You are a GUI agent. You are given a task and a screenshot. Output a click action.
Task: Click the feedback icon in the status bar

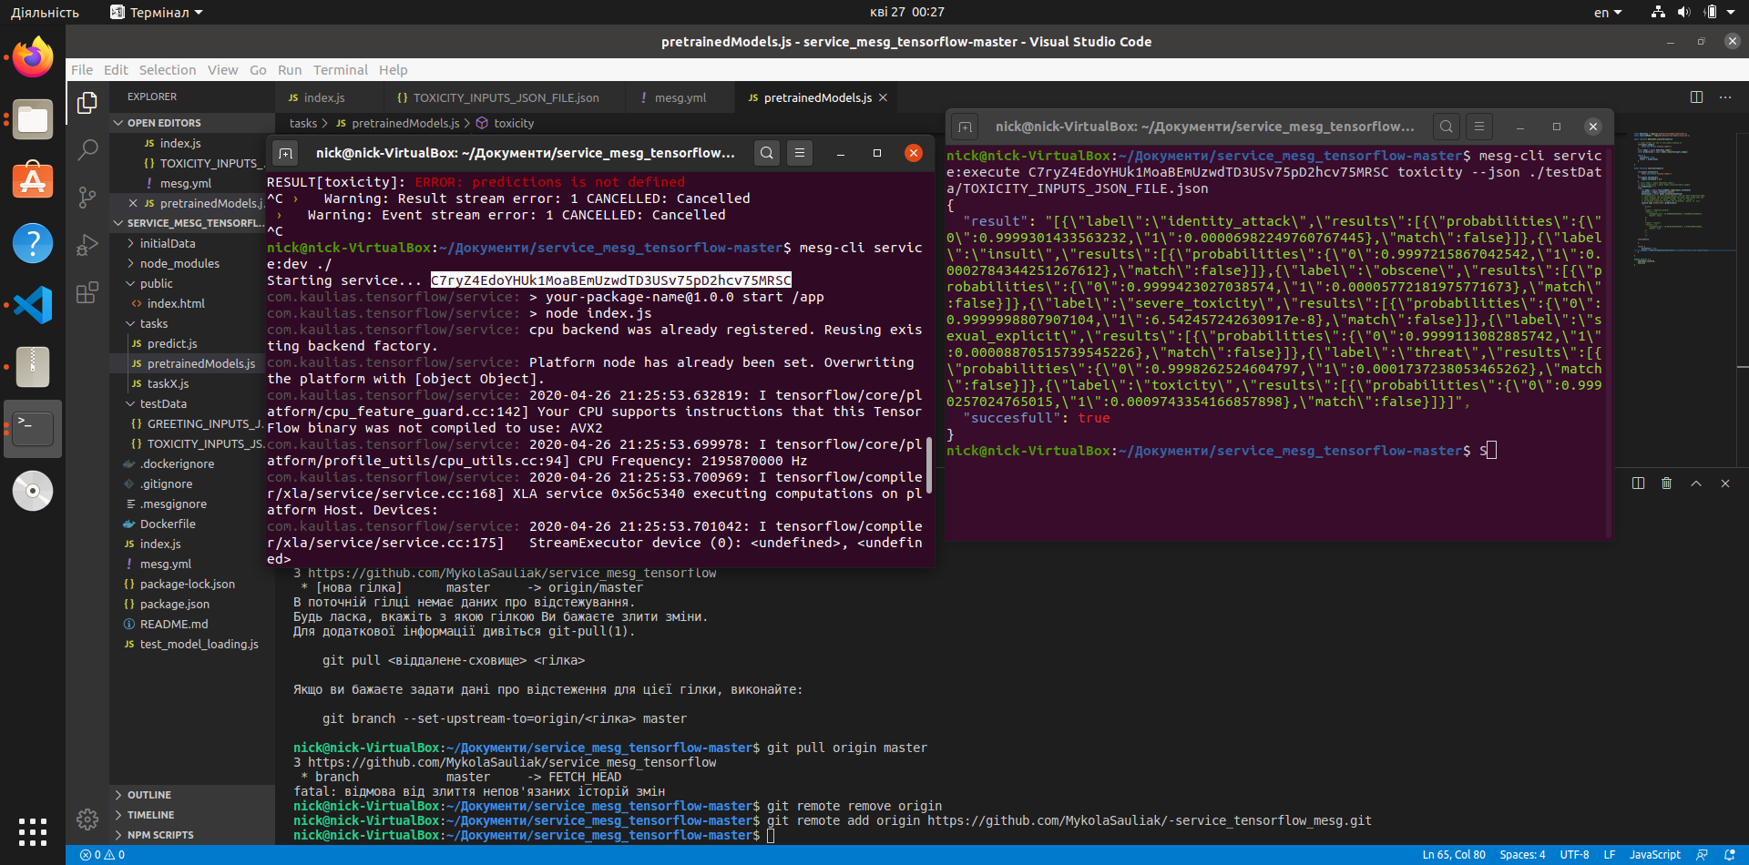pyautogui.click(x=1702, y=855)
